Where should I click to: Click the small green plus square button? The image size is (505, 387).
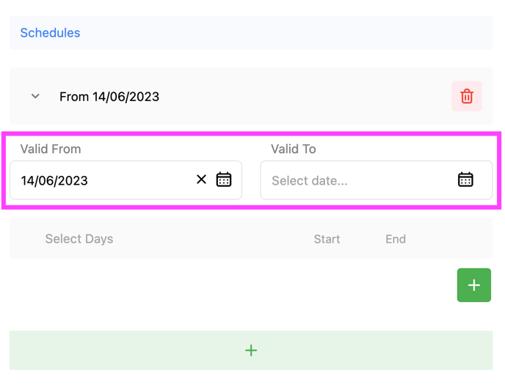coord(473,285)
